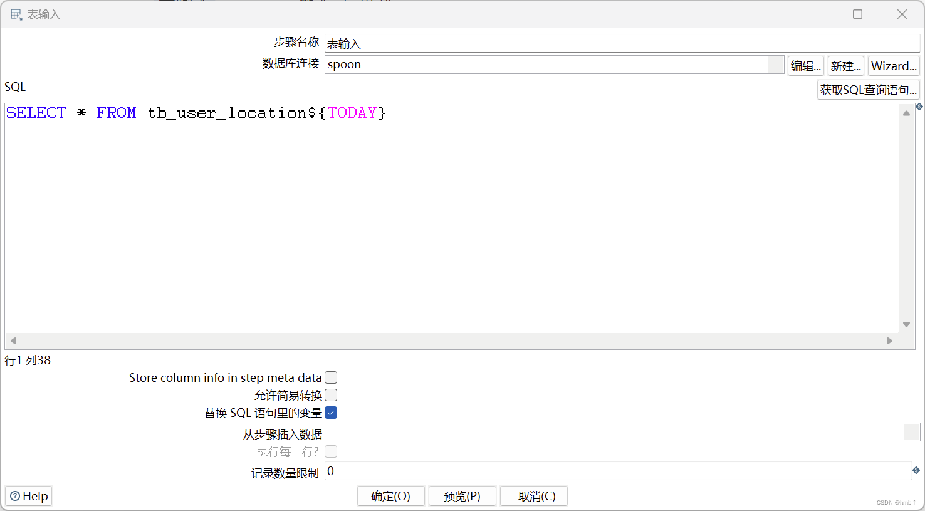
Task: Click the Help question mark button
Action: coord(29,496)
